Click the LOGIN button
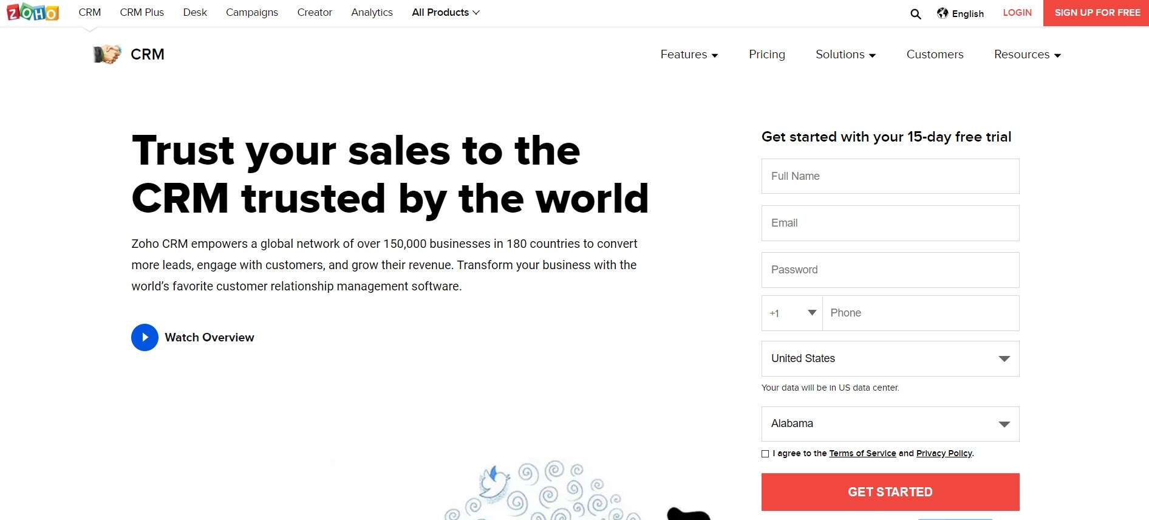Viewport: 1149px width, 520px height. click(x=1017, y=12)
